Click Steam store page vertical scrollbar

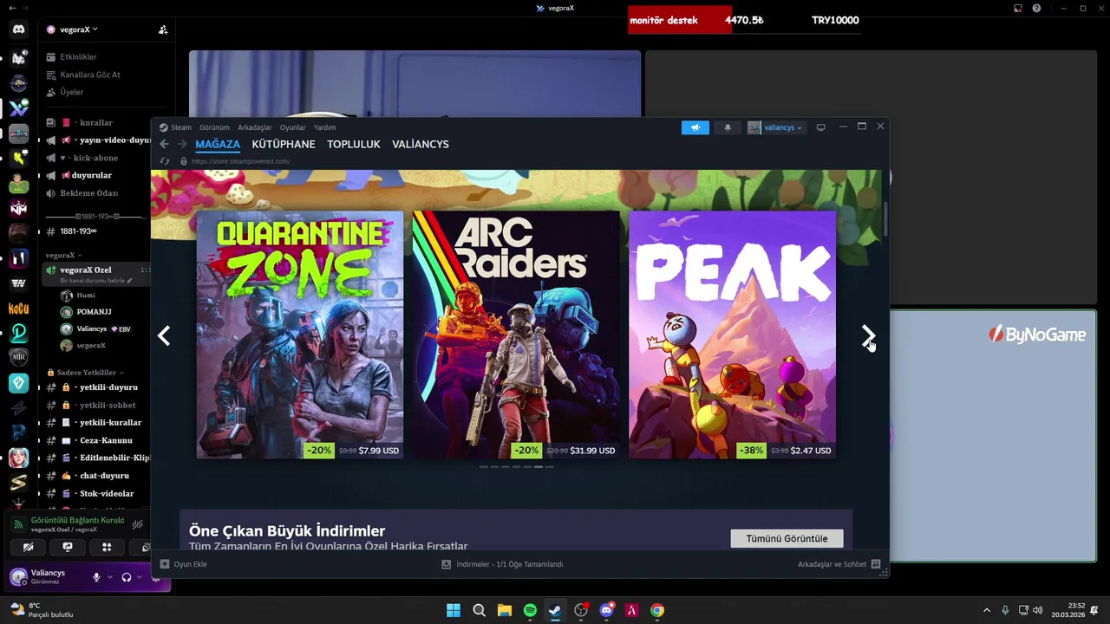[885, 219]
